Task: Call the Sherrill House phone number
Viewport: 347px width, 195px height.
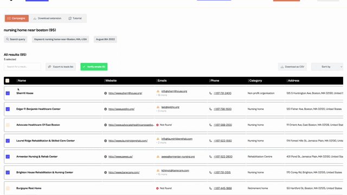Action: click(222, 93)
